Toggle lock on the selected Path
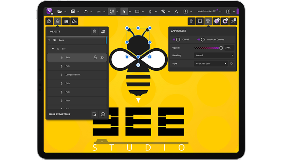 (95, 58)
